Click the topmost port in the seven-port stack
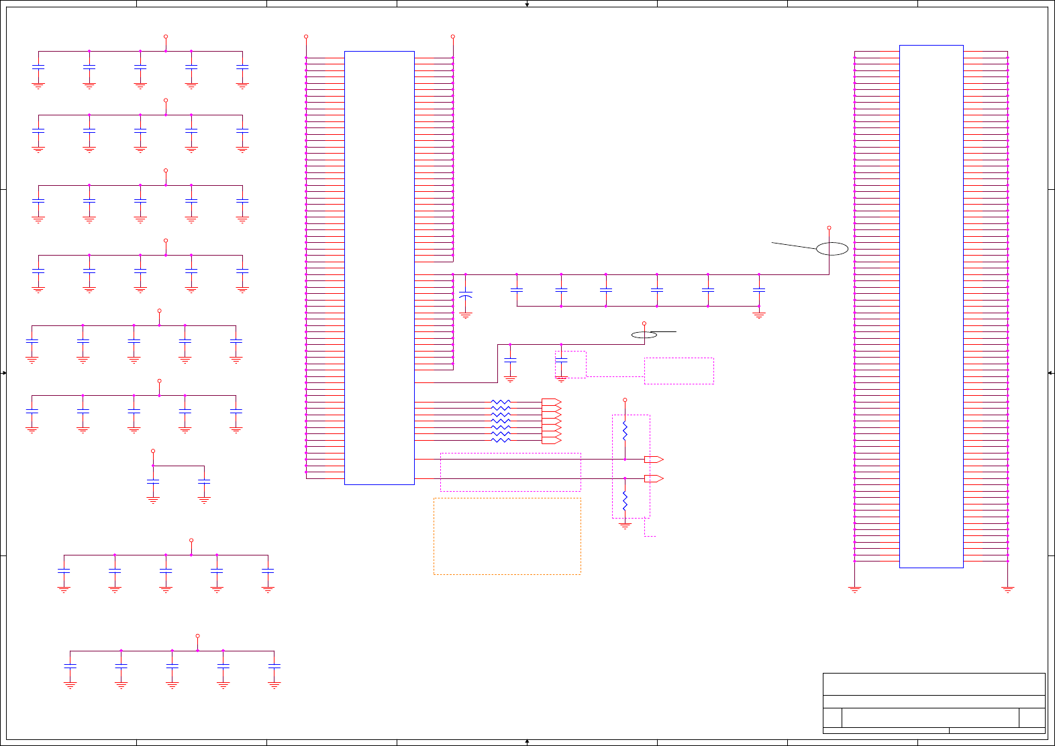Viewport: 1055px width, 746px height. click(x=552, y=403)
